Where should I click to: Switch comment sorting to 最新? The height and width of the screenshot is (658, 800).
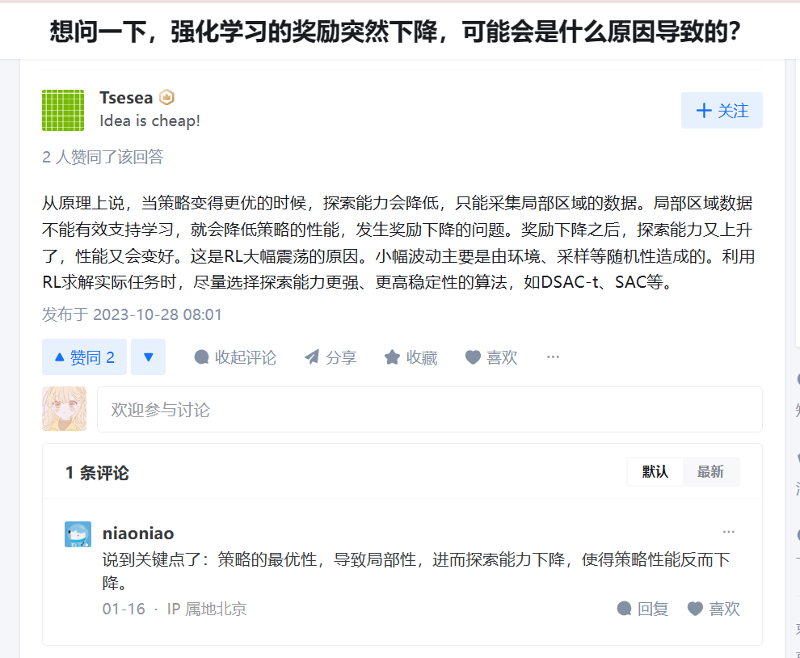(x=711, y=471)
